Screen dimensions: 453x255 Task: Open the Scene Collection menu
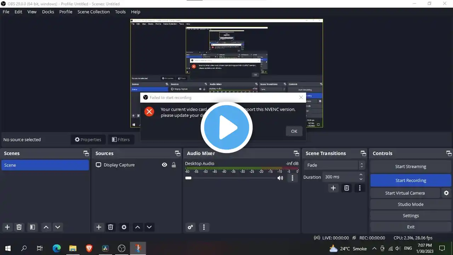point(94,12)
